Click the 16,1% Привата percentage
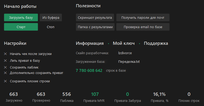The image size is (204, 106). click(159, 97)
